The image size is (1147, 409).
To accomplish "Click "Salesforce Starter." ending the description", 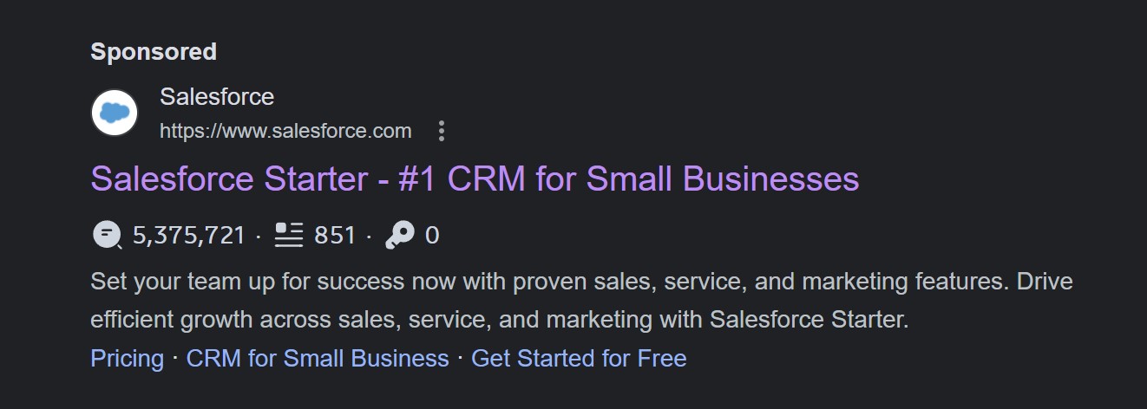I will tap(809, 320).
